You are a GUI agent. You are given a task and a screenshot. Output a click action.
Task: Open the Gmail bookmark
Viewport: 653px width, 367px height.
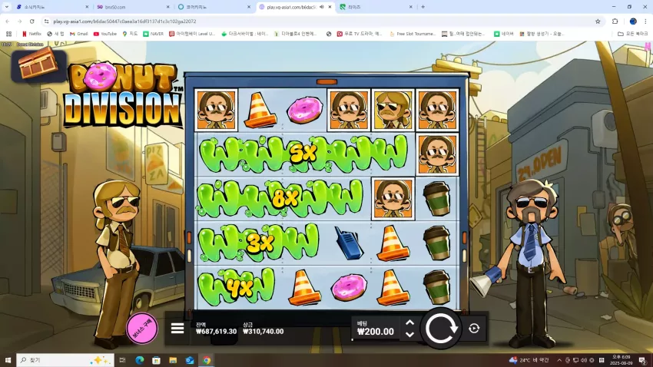tap(78, 34)
